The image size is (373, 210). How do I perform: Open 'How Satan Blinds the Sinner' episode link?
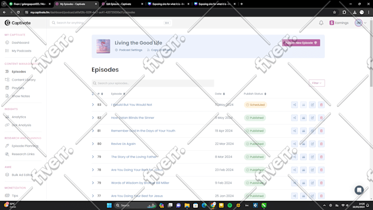point(133,118)
